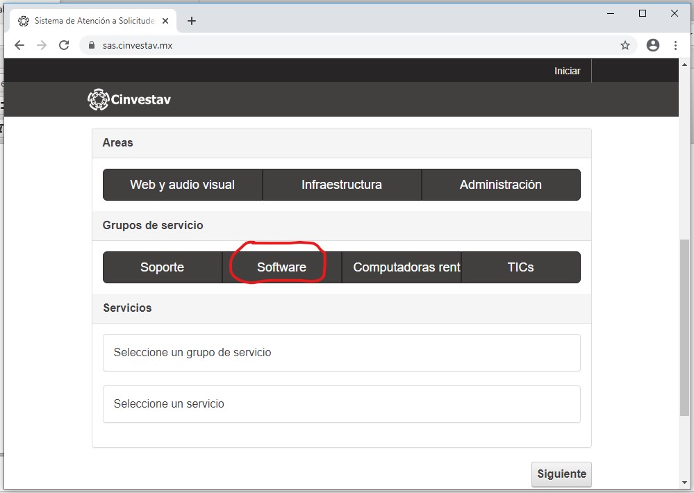Open the Chrome profile avatar icon
Viewport: 694px width, 493px height.
pyautogui.click(x=652, y=45)
